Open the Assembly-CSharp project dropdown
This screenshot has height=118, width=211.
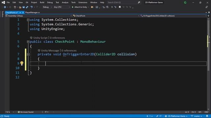[x=39, y=16]
